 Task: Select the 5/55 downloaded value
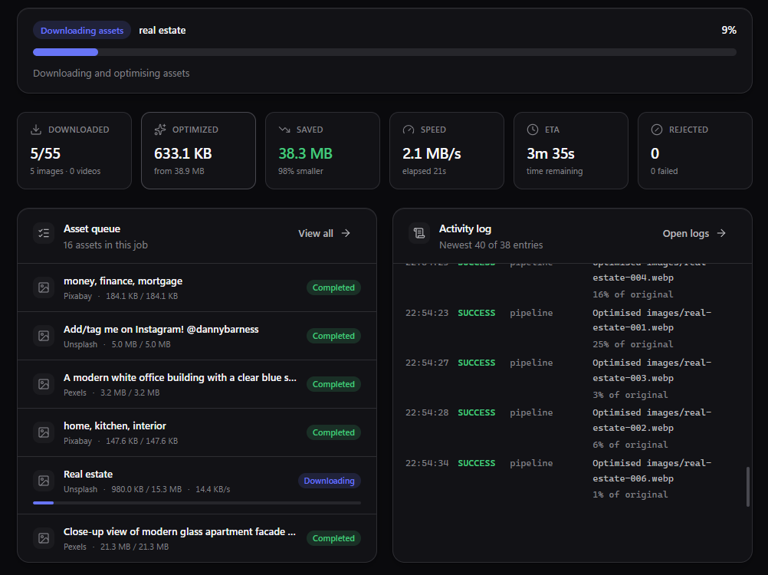point(45,154)
